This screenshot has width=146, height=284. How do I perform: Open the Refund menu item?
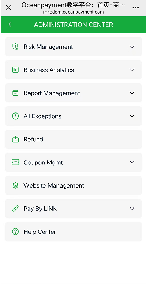point(74,139)
